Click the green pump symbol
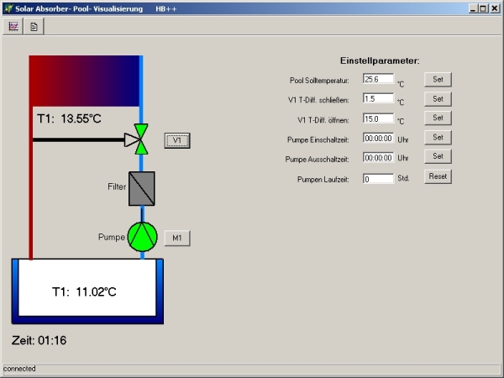 [141, 238]
